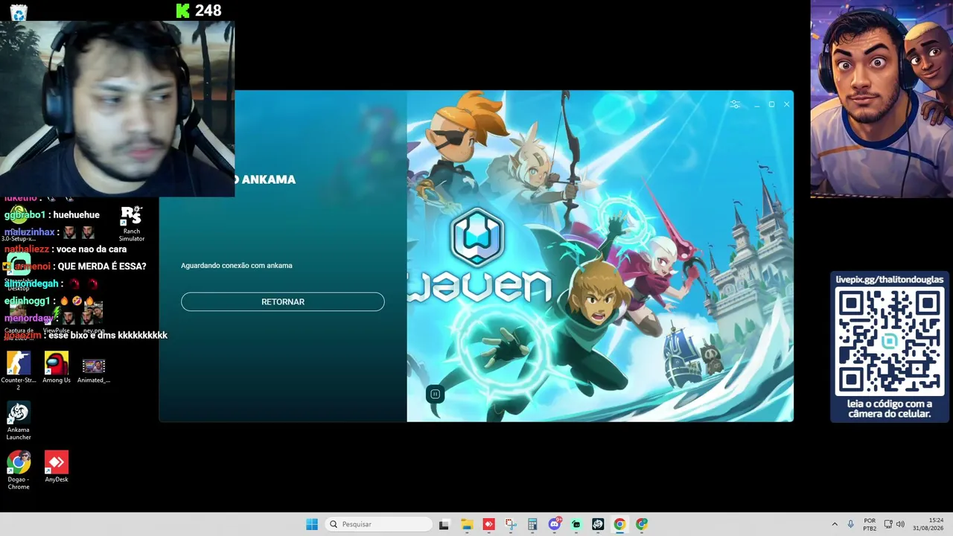Change the POR PTB2 keyboard layout
Image resolution: width=953 pixels, height=536 pixels.
pyautogui.click(x=870, y=524)
